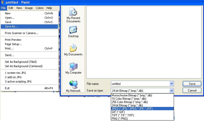Click Save As in File menu
Image resolution: width=204 pixels, height=121 pixels.
12,26
